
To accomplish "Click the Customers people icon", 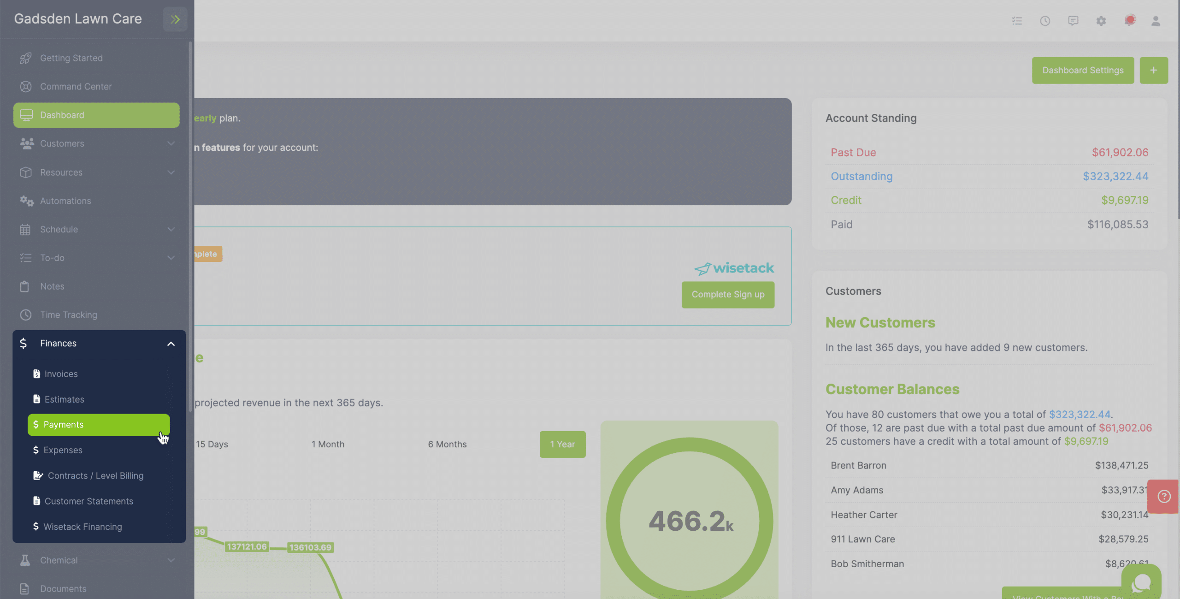I will pyautogui.click(x=27, y=143).
